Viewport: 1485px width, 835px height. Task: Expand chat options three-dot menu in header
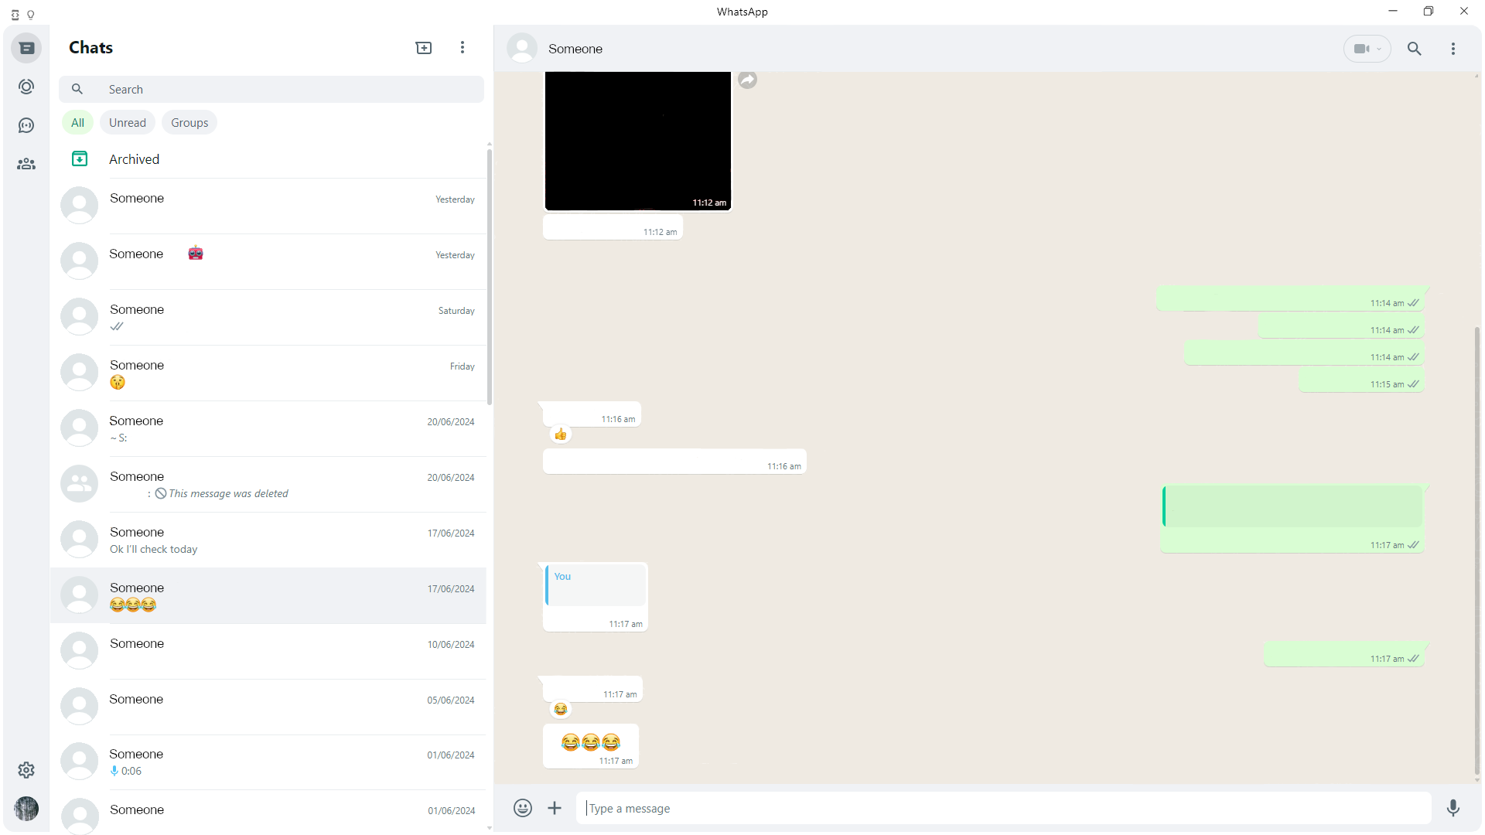pyautogui.click(x=1453, y=48)
